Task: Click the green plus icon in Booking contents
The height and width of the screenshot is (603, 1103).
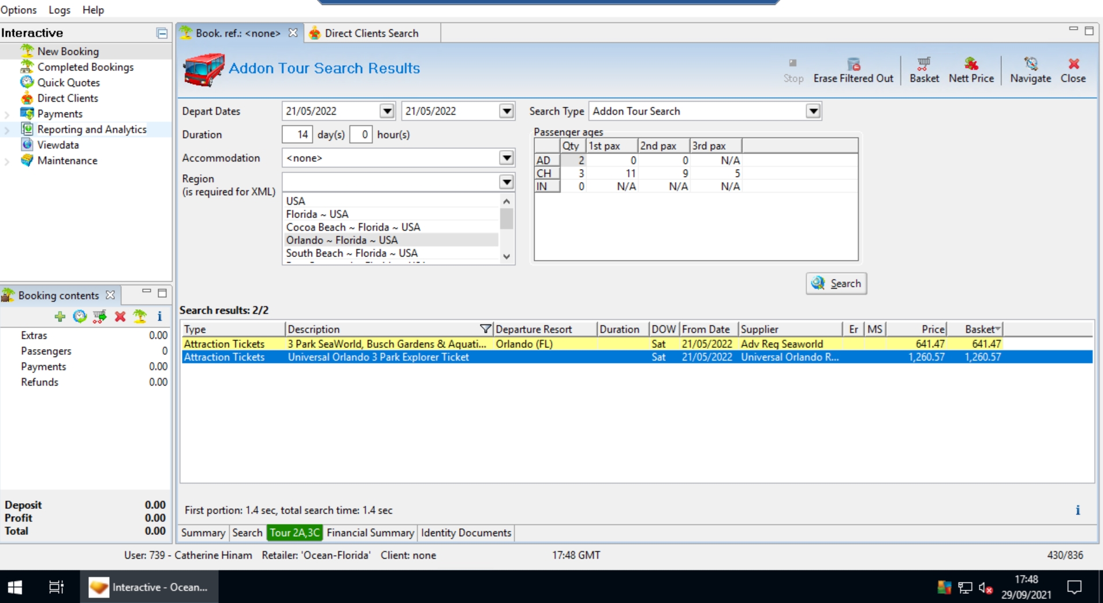Action: [x=59, y=316]
